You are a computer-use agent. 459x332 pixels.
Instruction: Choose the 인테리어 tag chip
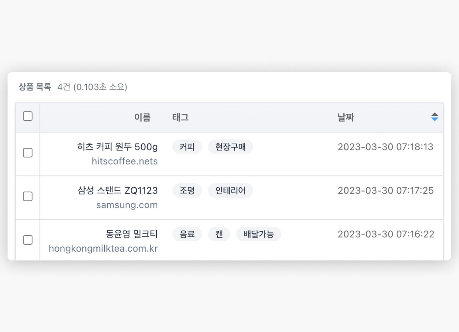230,191
